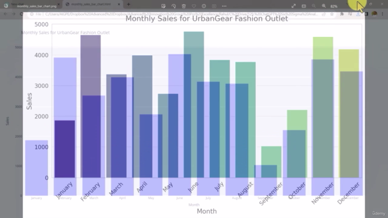
Task: Open file info via the circled i icon
Action: tap(204, 6)
